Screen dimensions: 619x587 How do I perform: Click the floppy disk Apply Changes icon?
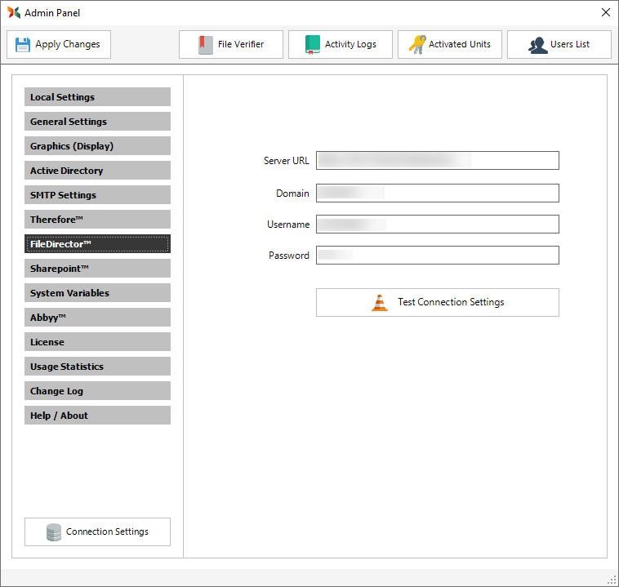click(22, 44)
